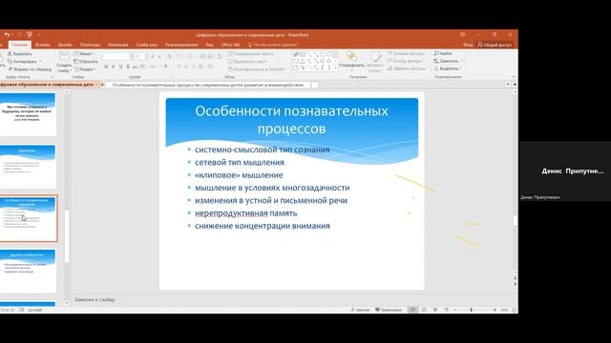611x343 pixels.
Task: Click Reset (Сбросить) slide button
Action: coord(86,61)
